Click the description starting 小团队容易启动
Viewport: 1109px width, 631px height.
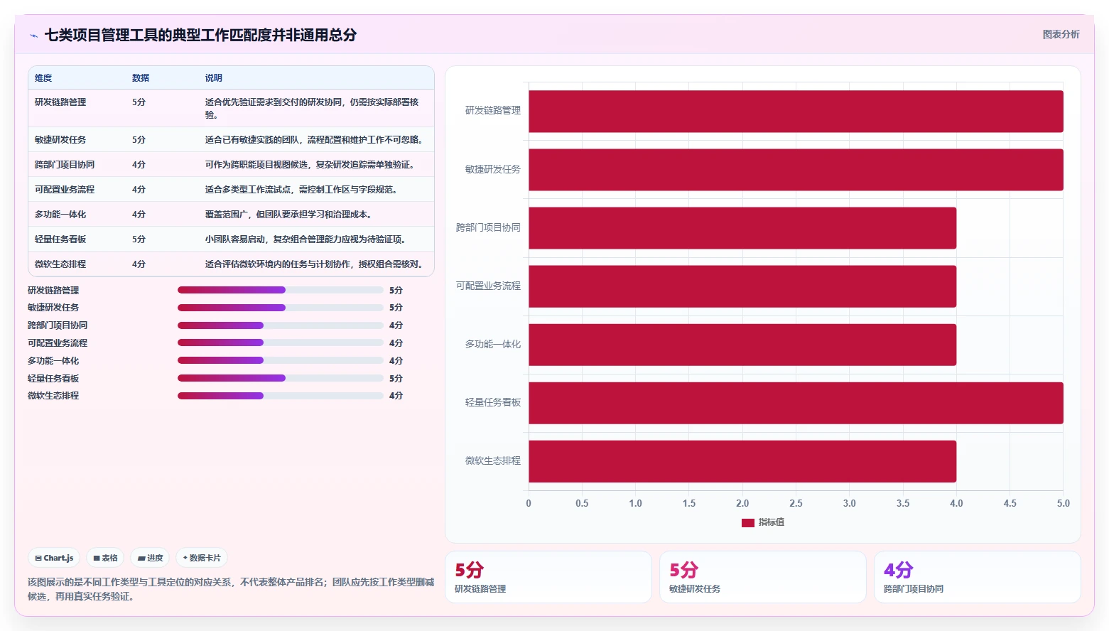point(308,239)
